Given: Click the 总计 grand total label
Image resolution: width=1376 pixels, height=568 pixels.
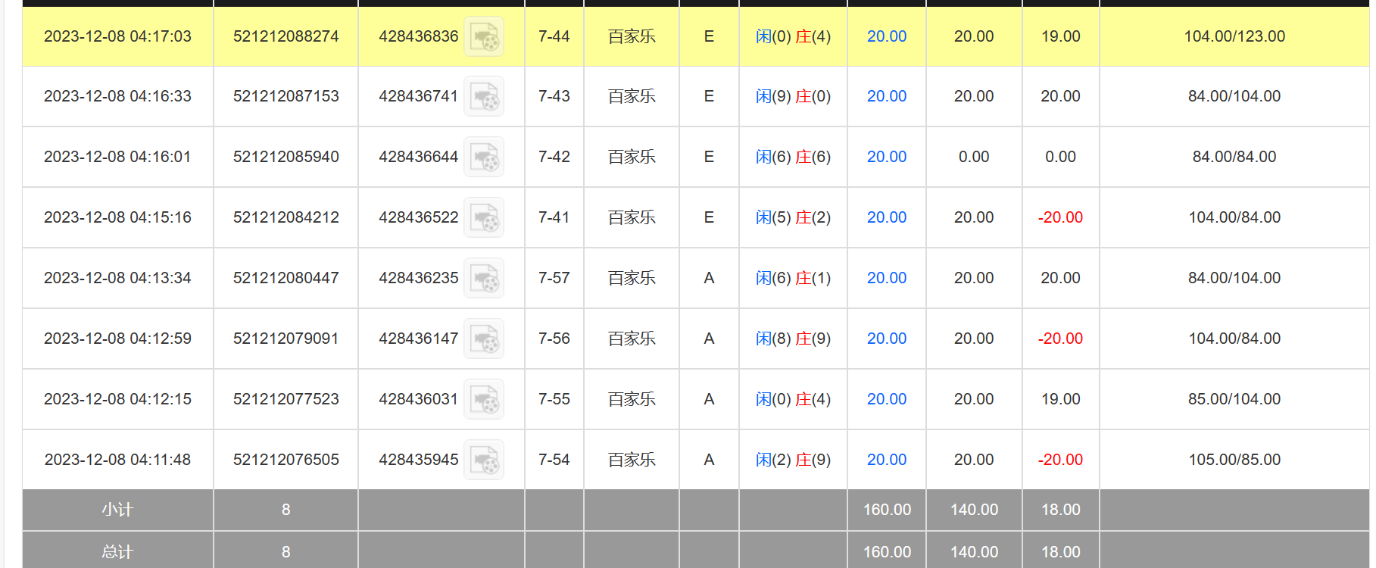Looking at the screenshot, I should tap(117, 552).
